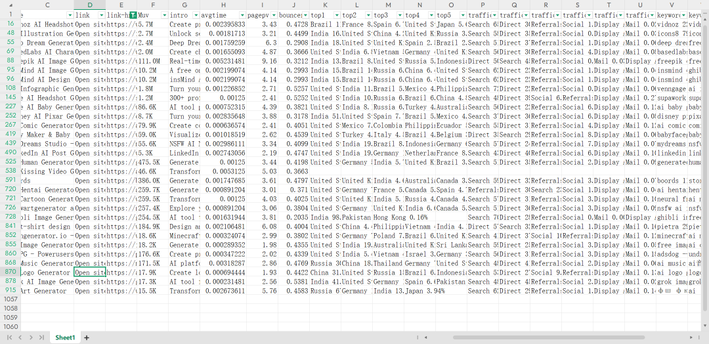Click the 'Open site' link in row 870

click(90, 272)
